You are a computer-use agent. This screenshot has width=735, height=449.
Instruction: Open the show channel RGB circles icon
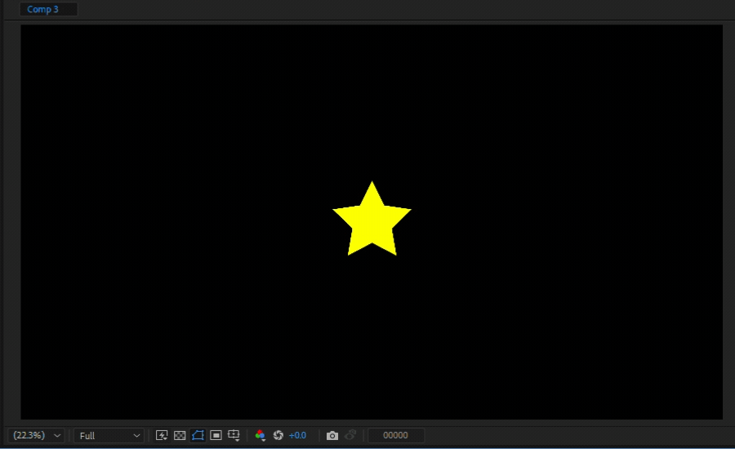[x=261, y=435]
